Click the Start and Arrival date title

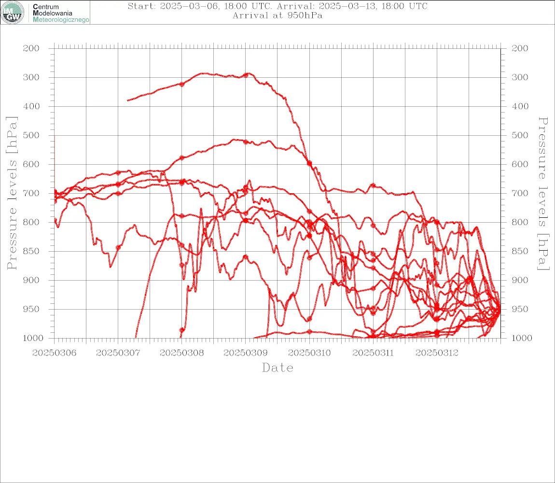[277, 6]
